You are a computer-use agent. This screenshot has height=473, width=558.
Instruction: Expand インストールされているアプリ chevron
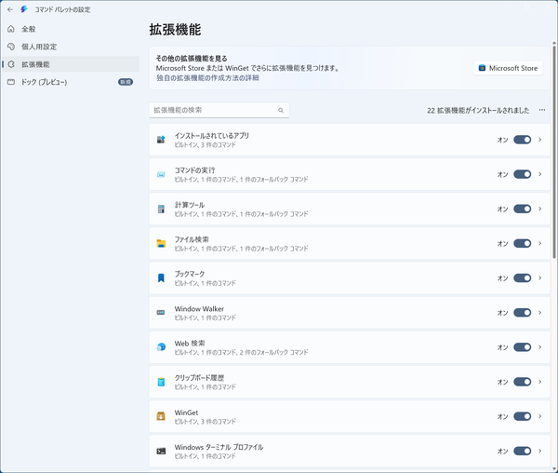click(x=540, y=140)
